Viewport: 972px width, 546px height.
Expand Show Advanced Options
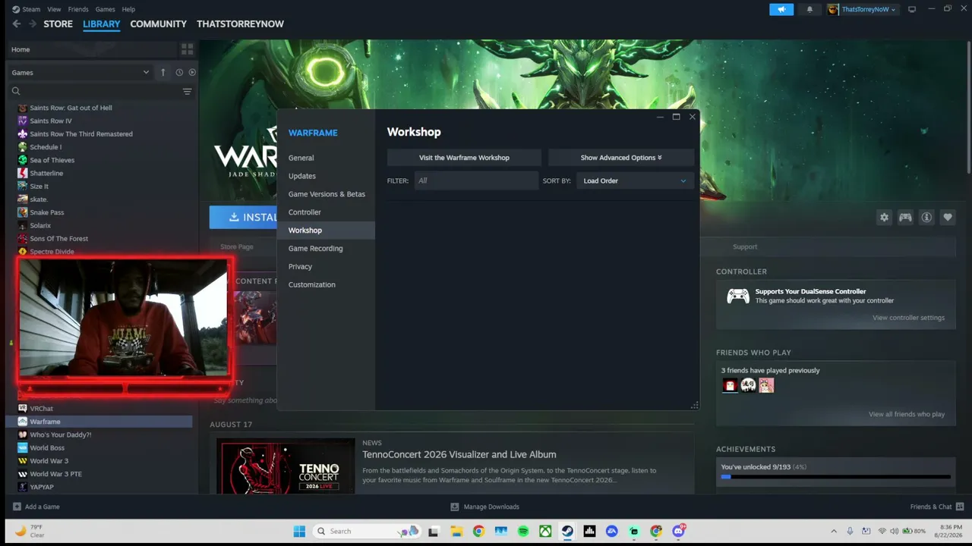(x=621, y=158)
